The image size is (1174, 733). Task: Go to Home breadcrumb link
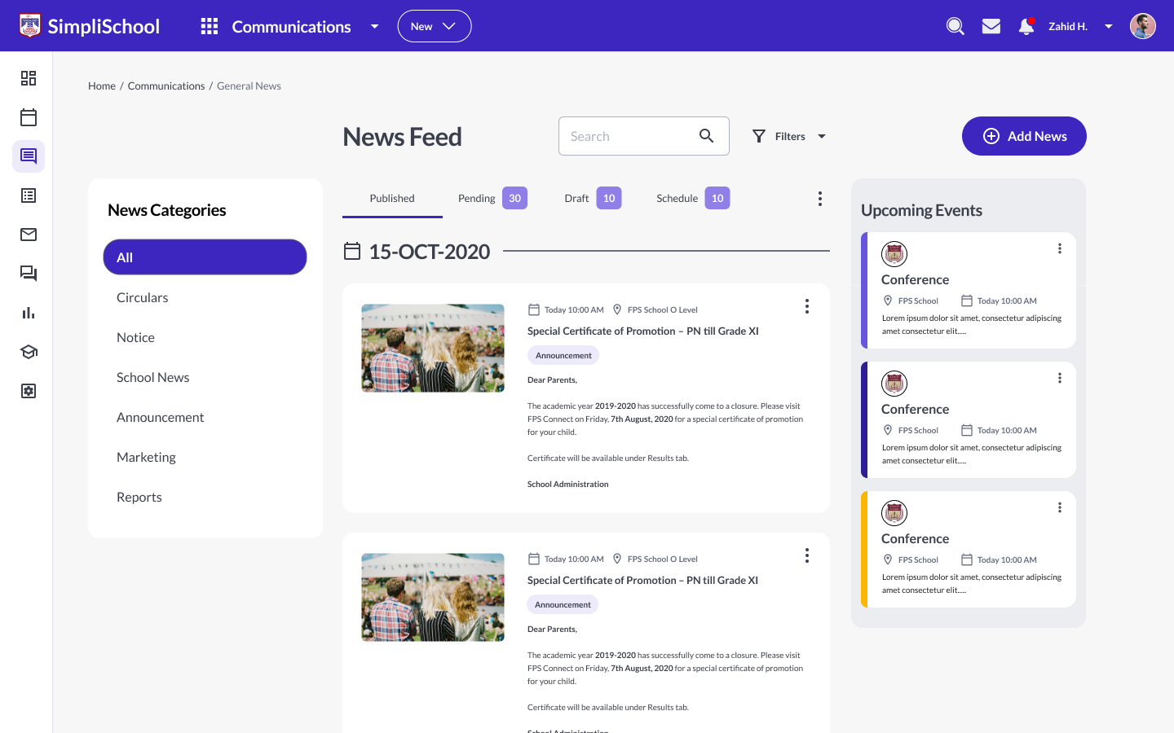click(102, 86)
